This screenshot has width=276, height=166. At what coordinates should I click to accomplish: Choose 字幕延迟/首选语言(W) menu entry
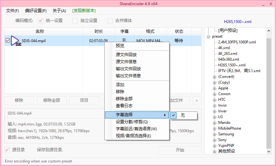(137, 129)
